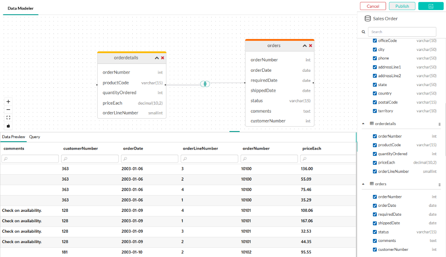Click the zoom out minus icon
Viewport: 446px width, 257px height.
[8, 110]
